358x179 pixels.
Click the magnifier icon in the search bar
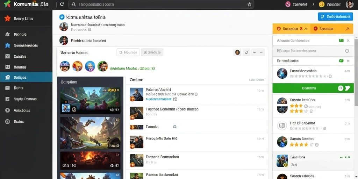tap(73, 4)
